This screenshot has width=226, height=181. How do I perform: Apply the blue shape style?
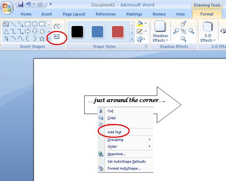click(x=97, y=32)
